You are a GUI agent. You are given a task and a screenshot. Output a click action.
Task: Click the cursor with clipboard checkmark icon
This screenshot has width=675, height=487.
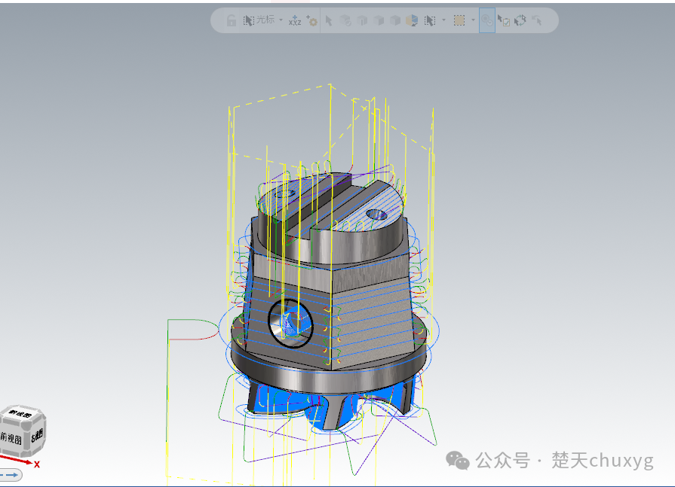[x=504, y=20]
